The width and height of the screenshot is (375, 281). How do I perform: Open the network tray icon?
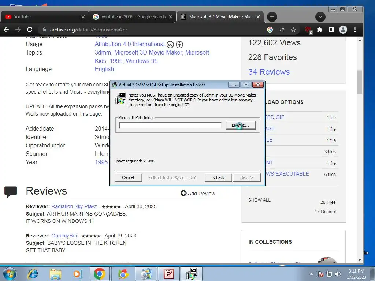click(x=329, y=274)
